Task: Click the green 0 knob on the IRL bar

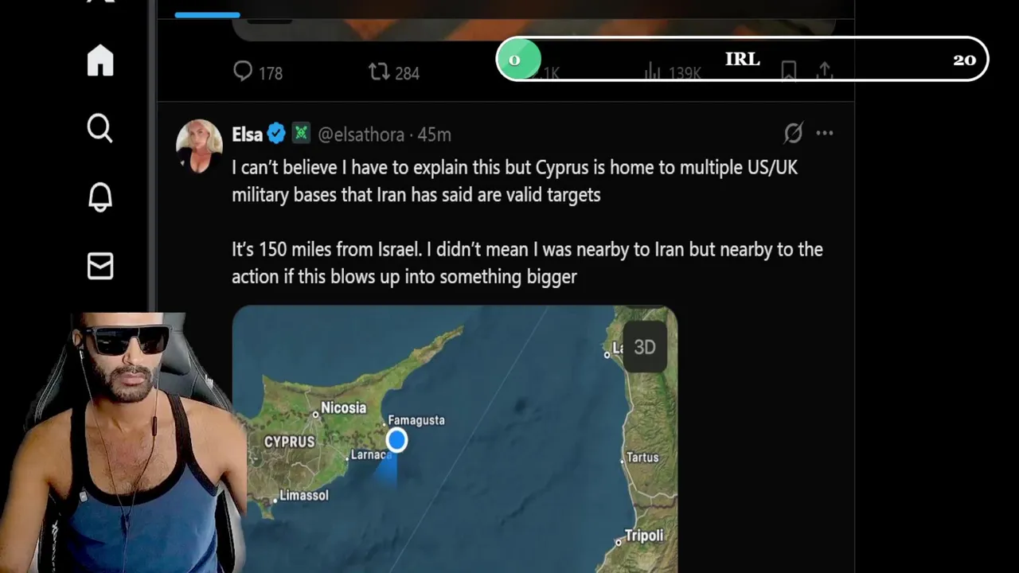Action: point(519,60)
